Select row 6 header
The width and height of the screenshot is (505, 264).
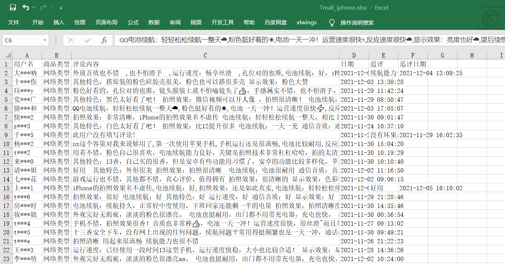(x=6, y=108)
